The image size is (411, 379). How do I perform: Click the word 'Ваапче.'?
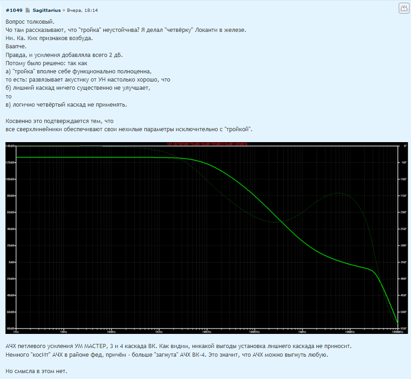16,46
